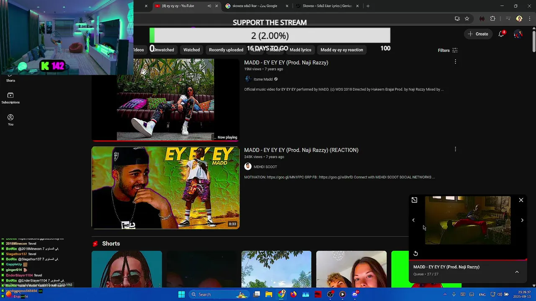Open Task View from the taskbar
The width and height of the screenshot is (536, 301).
[257, 294]
